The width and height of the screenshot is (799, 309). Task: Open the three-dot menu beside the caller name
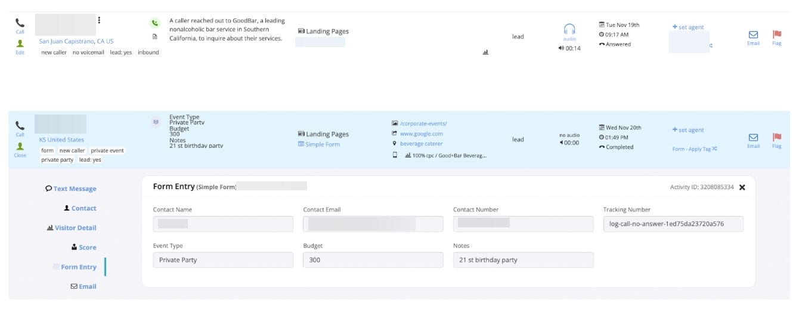click(99, 20)
